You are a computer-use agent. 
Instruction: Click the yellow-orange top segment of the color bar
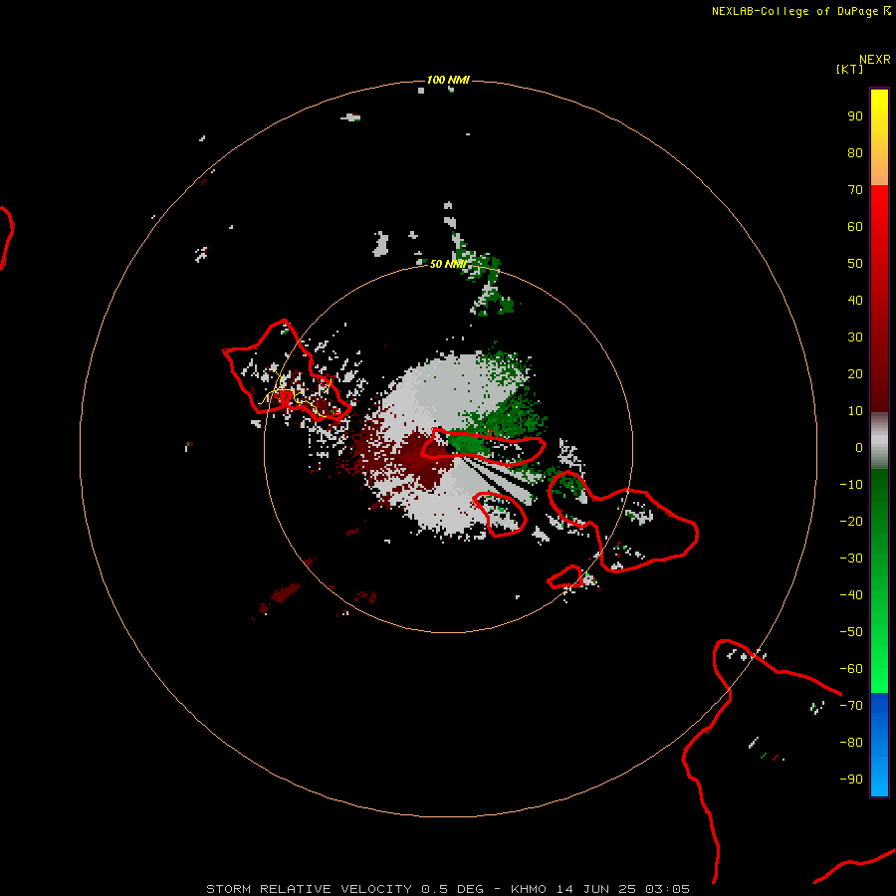[x=879, y=137]
